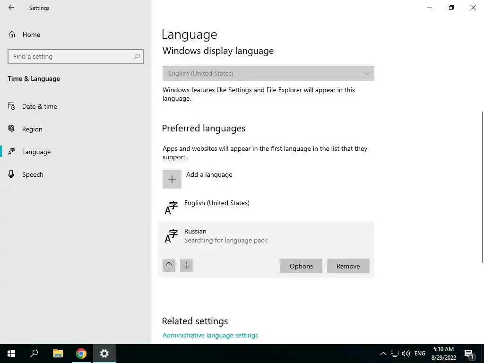Click the Language icon in the sidebar
Screen dimensions: 484x363
click(11, 151)
